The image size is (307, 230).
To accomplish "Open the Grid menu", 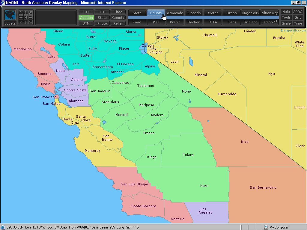I will [298, 17].
